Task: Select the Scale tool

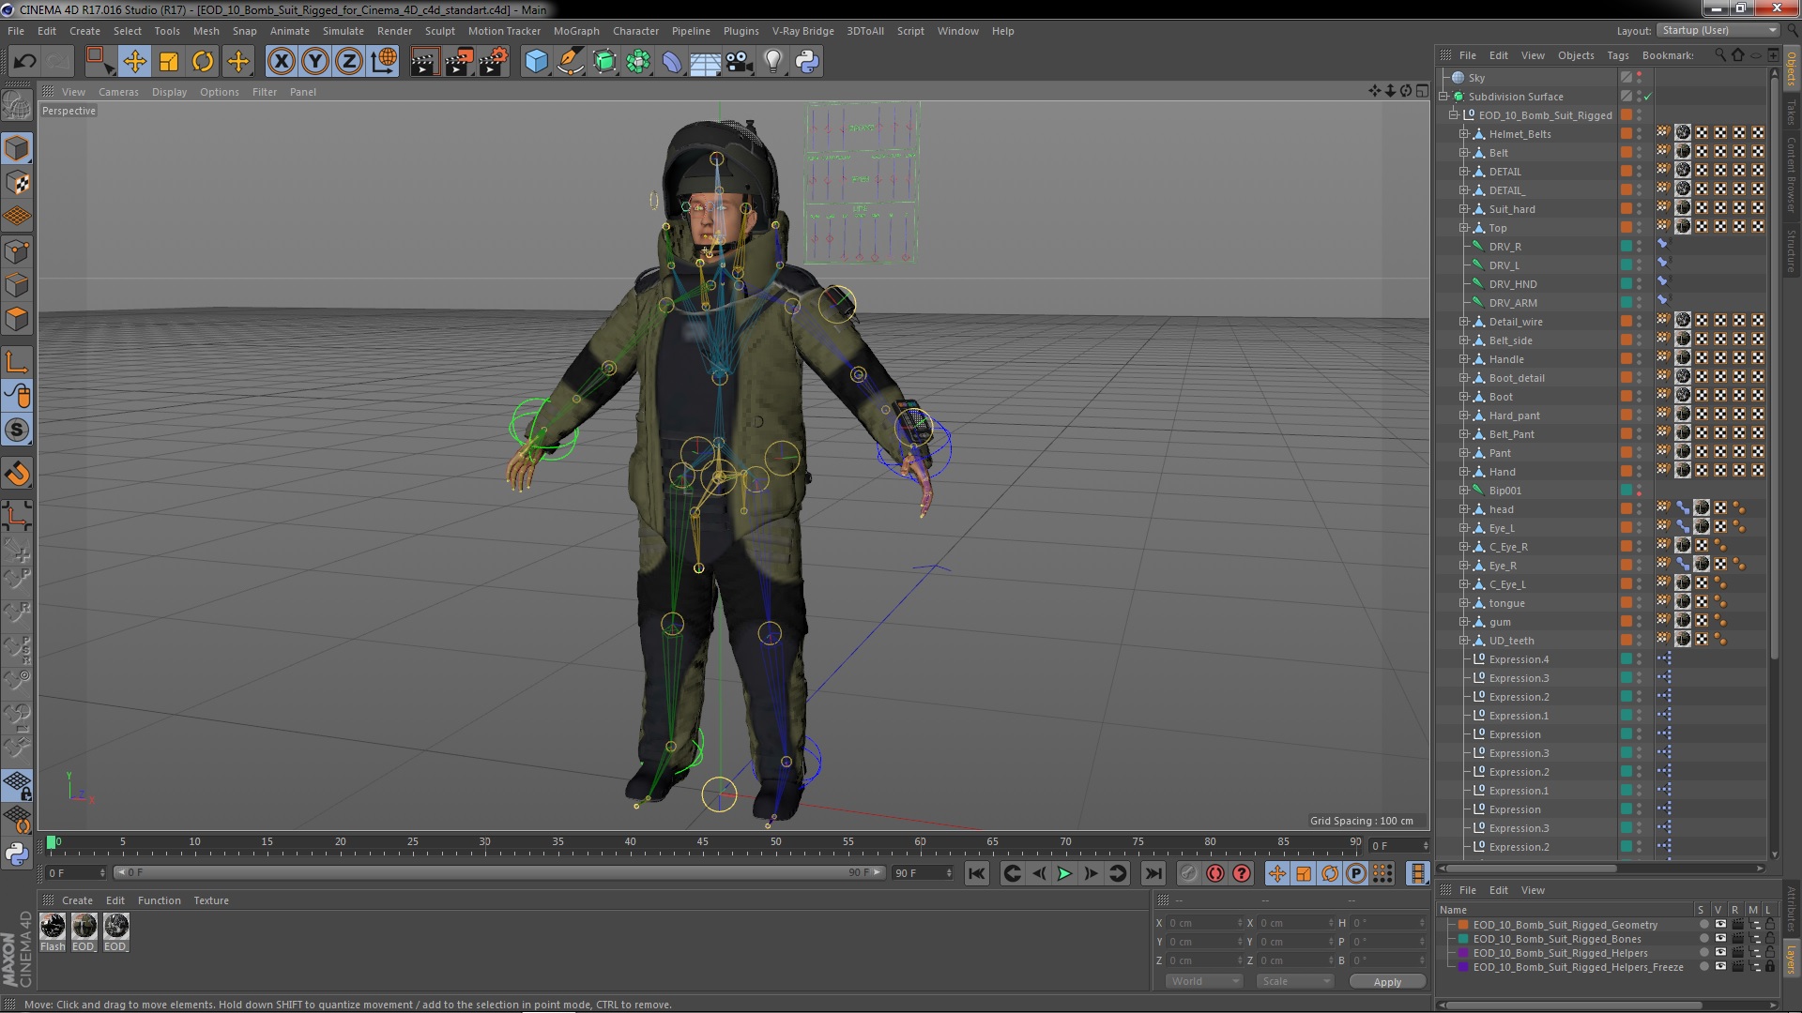Action: (169, 62)
